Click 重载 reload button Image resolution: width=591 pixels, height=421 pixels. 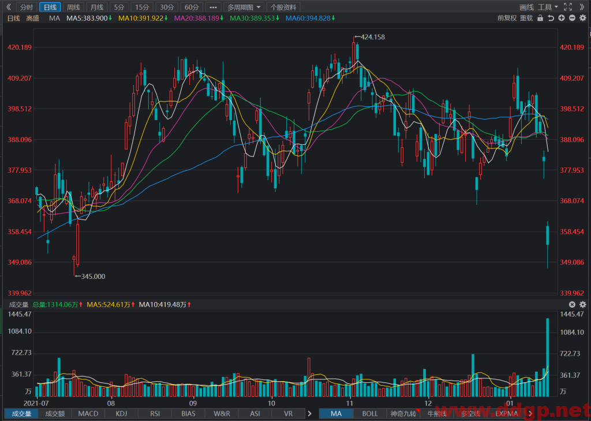point(526,18)
